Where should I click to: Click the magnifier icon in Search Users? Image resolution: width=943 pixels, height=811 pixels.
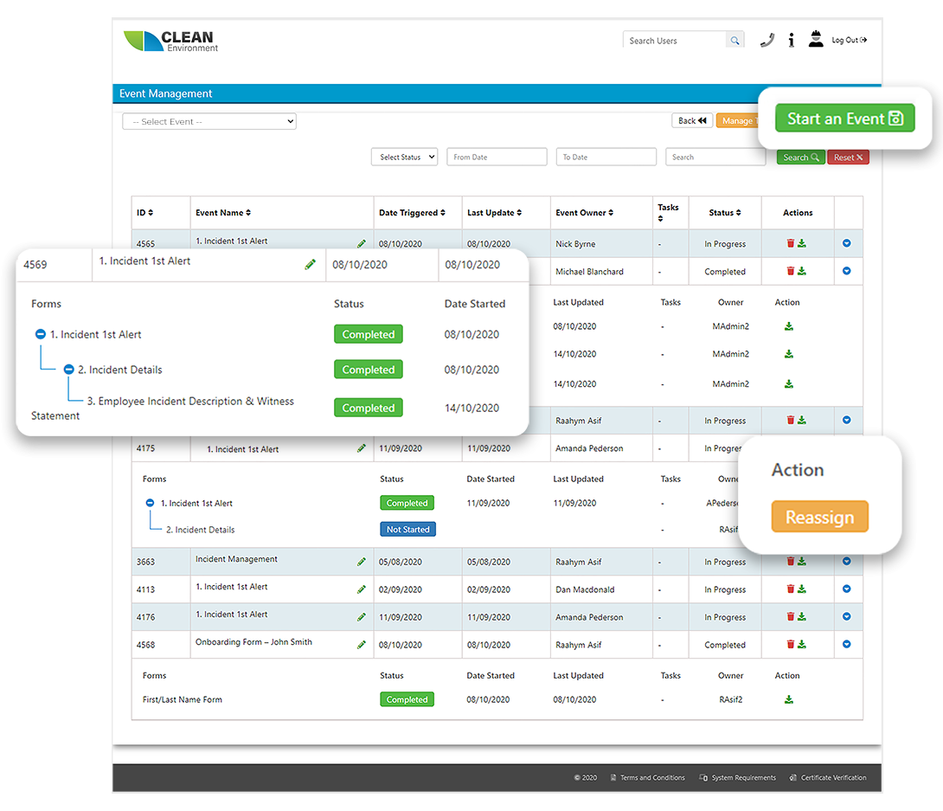[735, 39]
